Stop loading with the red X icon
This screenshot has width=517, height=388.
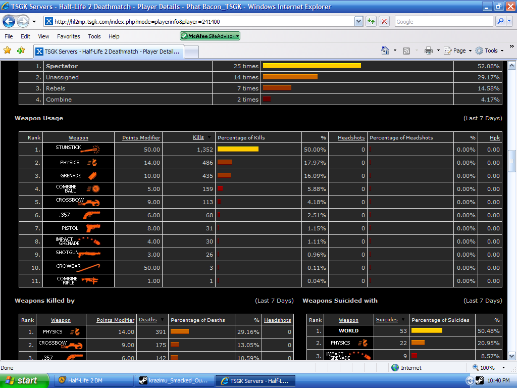pyautogui.click(x=384, y=21)
